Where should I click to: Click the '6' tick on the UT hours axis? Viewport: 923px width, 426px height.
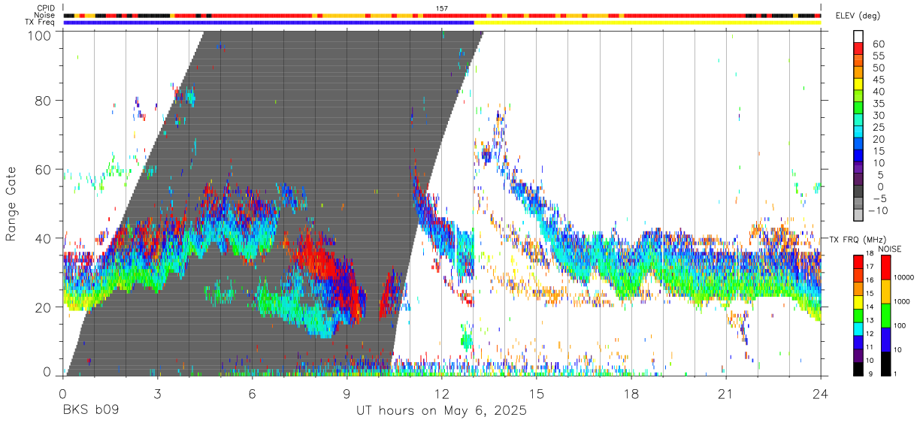252,394
